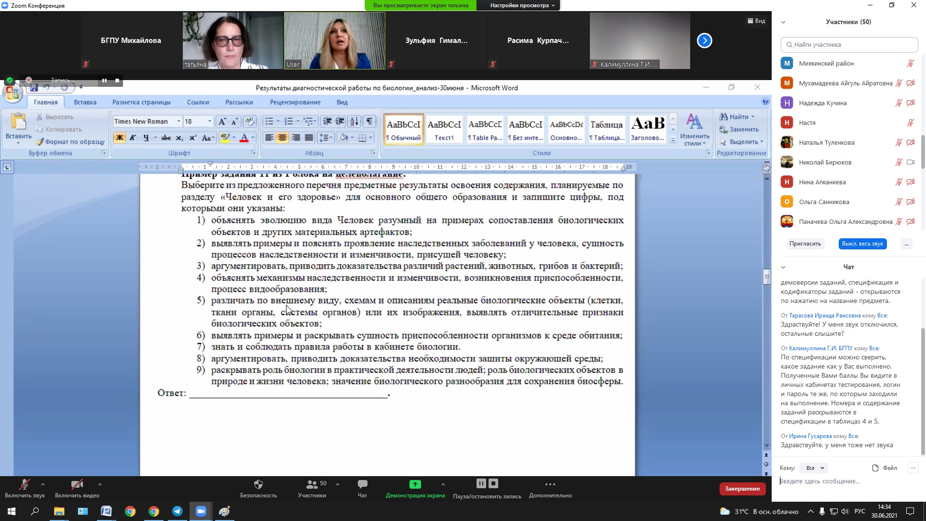The image size is (926, 521).
Task: Open the Chat speech bubble icon
Action: (x=362, y=484)
